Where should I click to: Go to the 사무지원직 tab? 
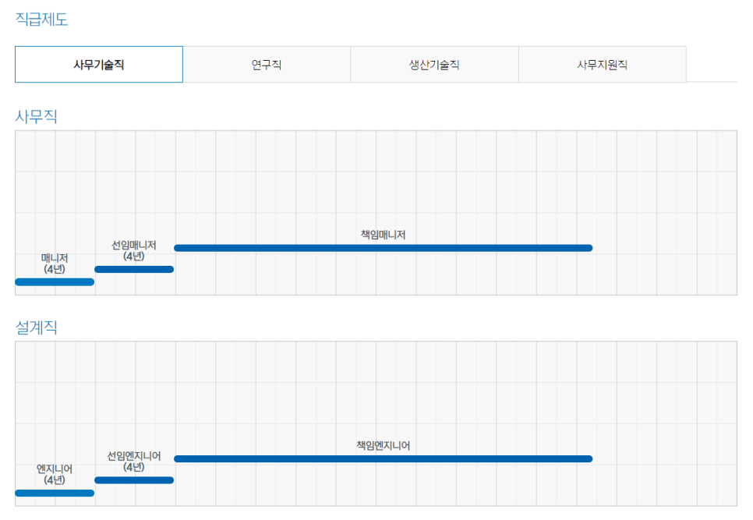pyautogui.click(x=602, y=65)
